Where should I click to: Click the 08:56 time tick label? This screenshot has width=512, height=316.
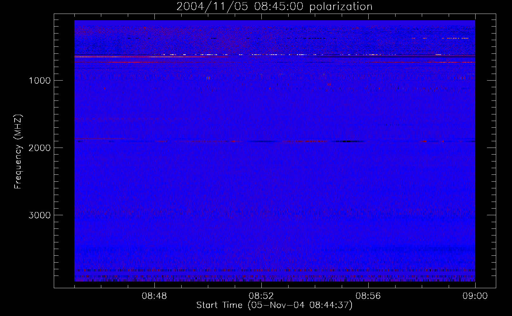click(368, 296)
